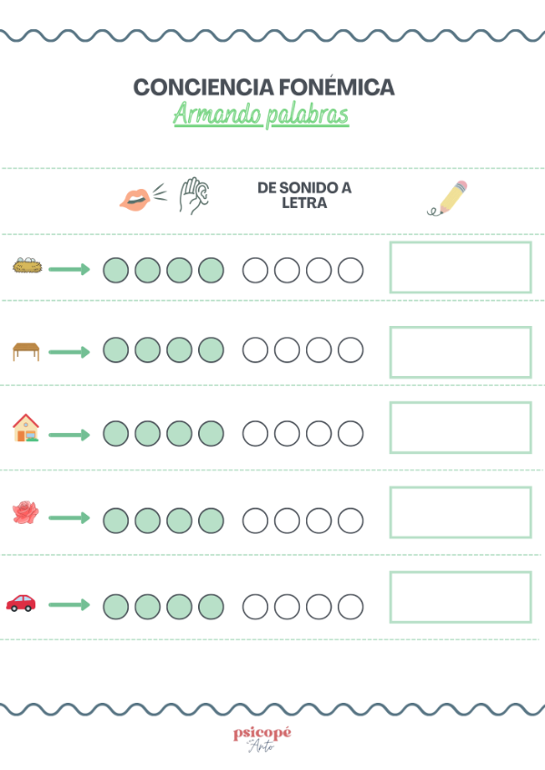Click the writing box in the house row

point(461,428)
